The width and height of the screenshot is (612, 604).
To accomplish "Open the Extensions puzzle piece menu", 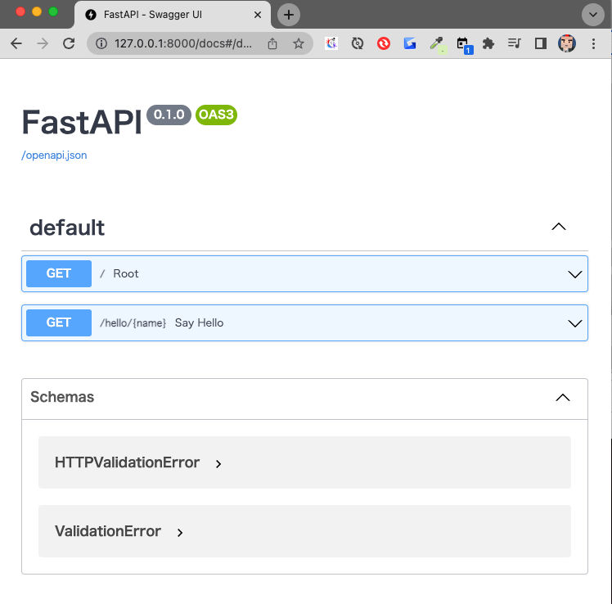I will 488,43.
